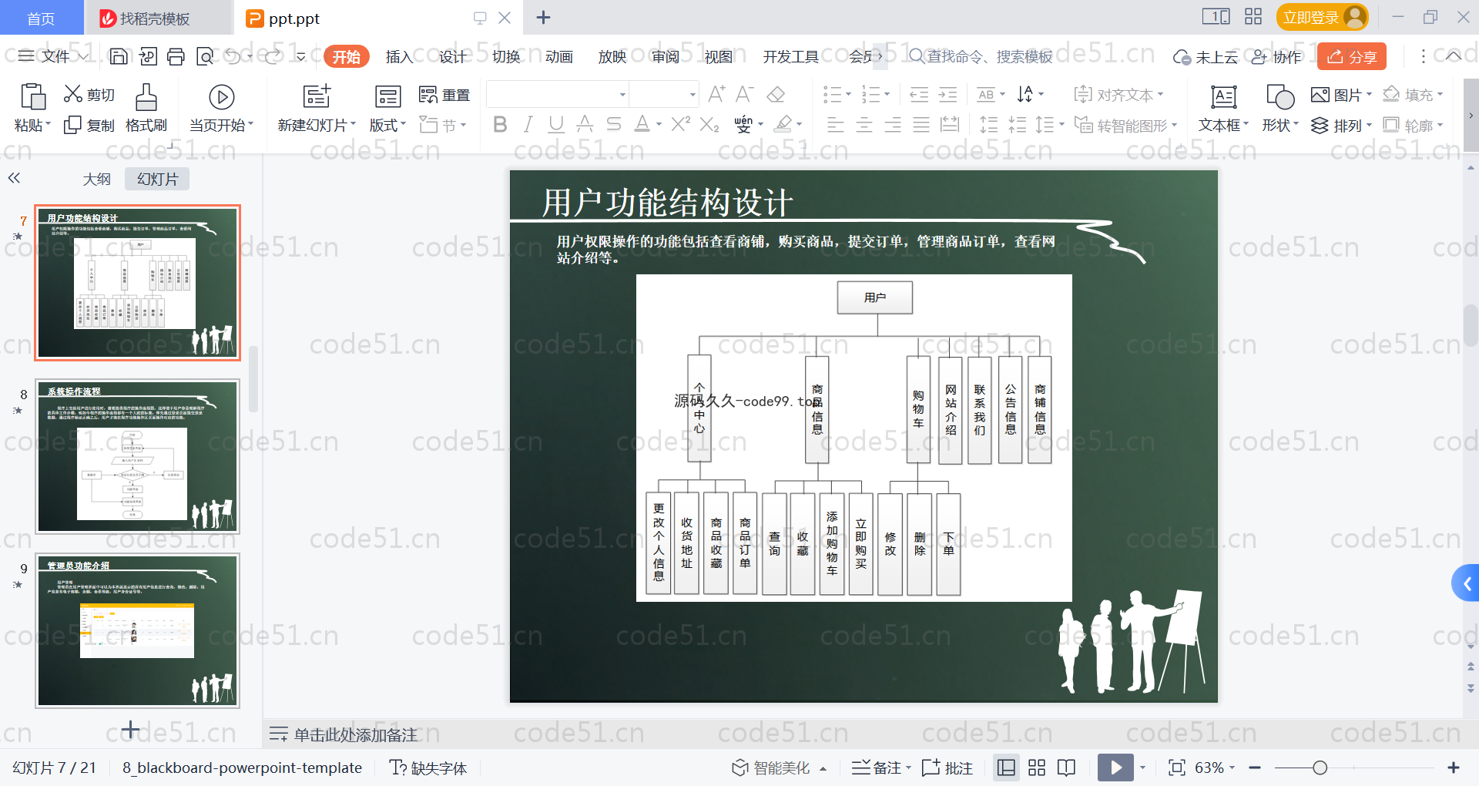Expand the File menu dropdown
1479x786 pixels.
[52, 56]
